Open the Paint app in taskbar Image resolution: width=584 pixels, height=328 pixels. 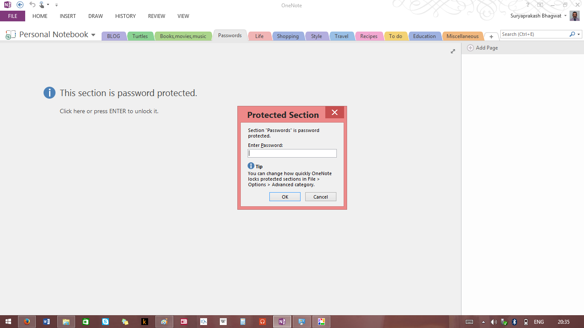click(164, 322)
